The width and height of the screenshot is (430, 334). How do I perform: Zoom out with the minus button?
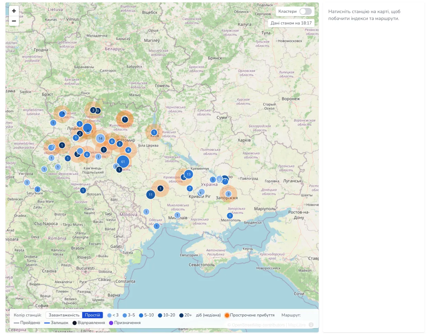14,21
